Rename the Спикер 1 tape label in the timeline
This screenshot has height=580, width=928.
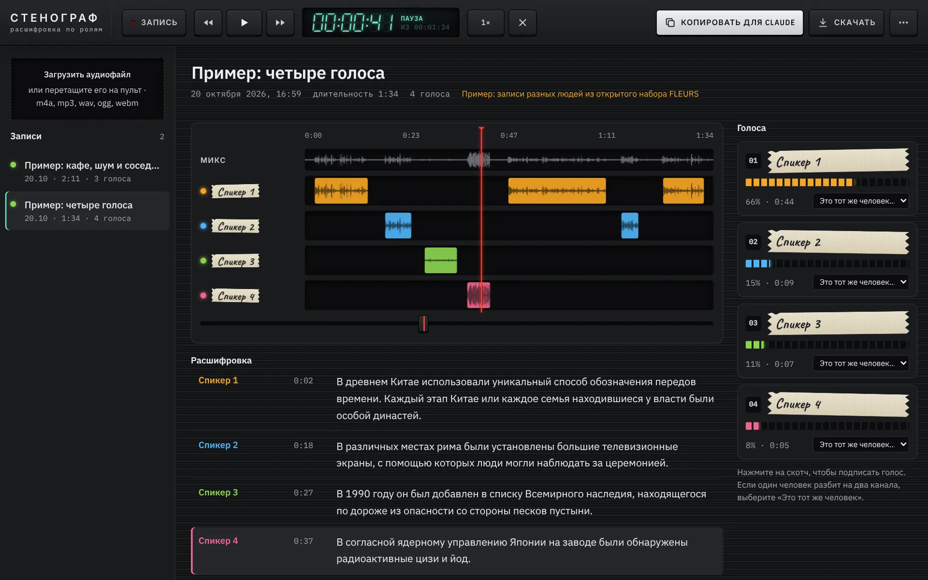(235, 191)
